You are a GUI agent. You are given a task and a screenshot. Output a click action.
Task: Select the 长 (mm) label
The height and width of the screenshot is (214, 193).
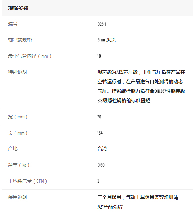18,133
